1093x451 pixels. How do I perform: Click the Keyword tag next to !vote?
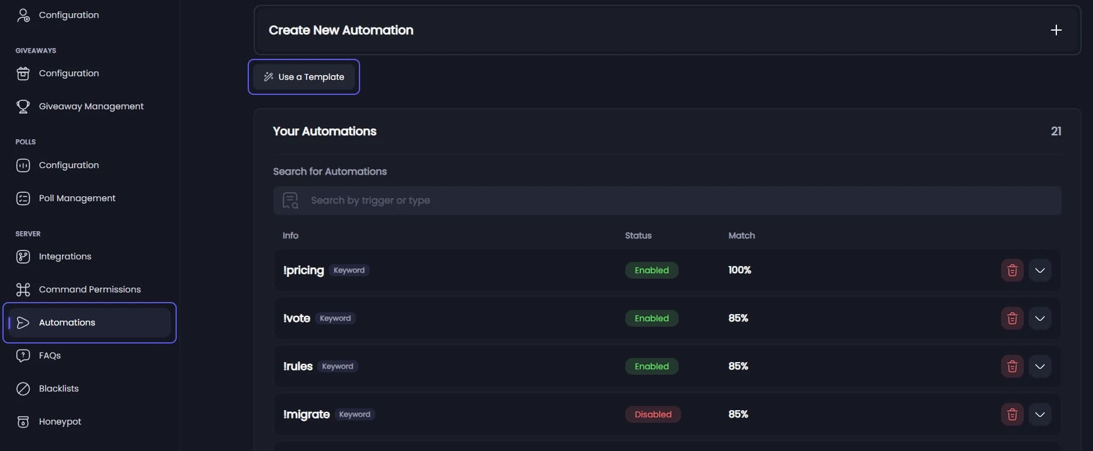click(x=335, y=318)
